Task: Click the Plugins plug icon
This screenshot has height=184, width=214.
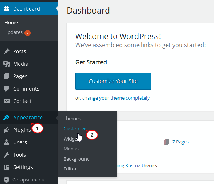Action: pos(7,130)
